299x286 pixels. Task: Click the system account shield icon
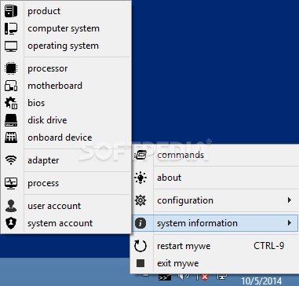[11, 223]
